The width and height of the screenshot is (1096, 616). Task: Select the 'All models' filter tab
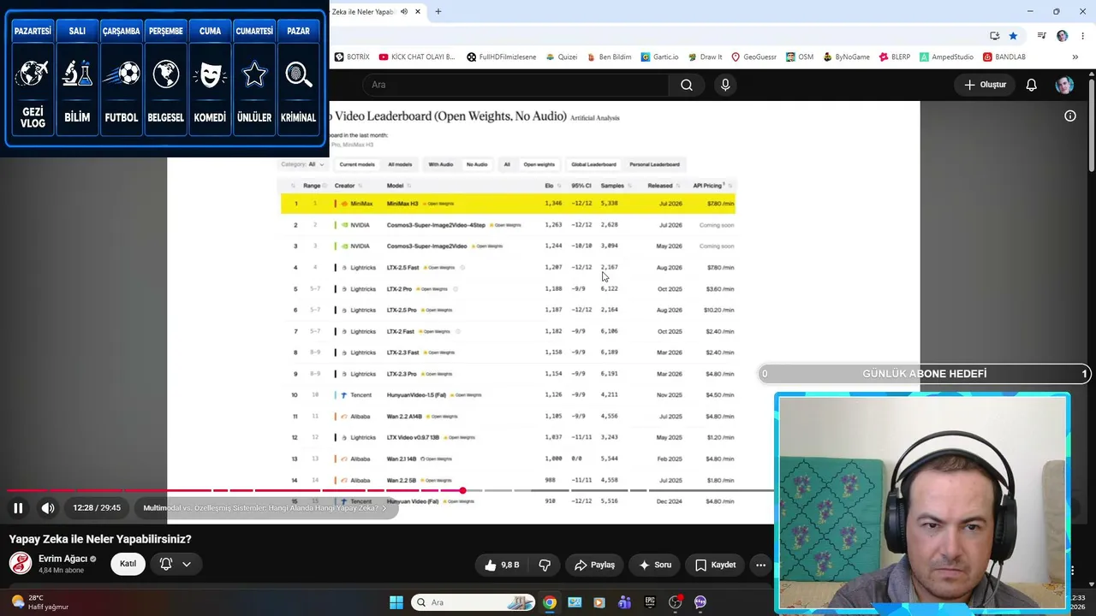(x=400, y=164)
